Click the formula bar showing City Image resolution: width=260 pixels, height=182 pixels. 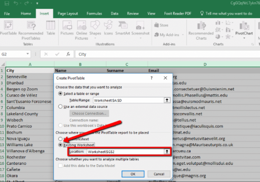(168, 54)
